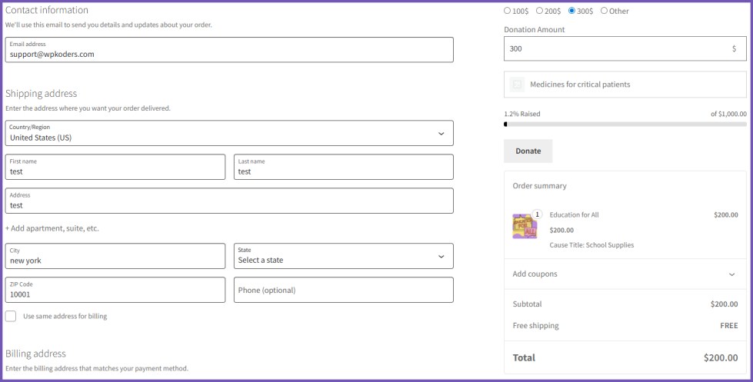753x382 pixels.
Task: Click Add apartment, suite, etc. link
Action: [x=52, y=228]
